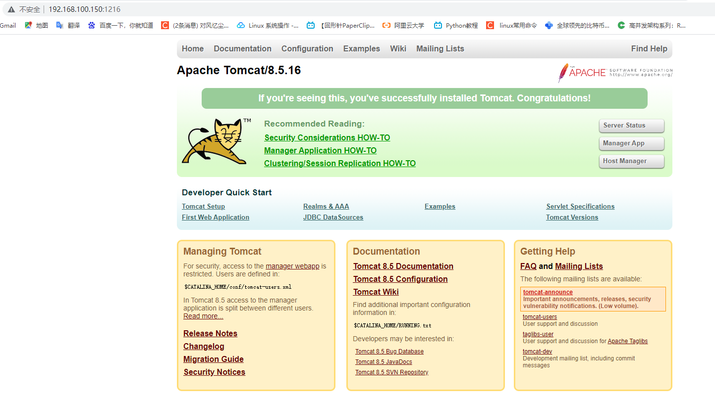Open the First Web Application link
The height and width of the screenshot is (399, 715).
(216, 218)
